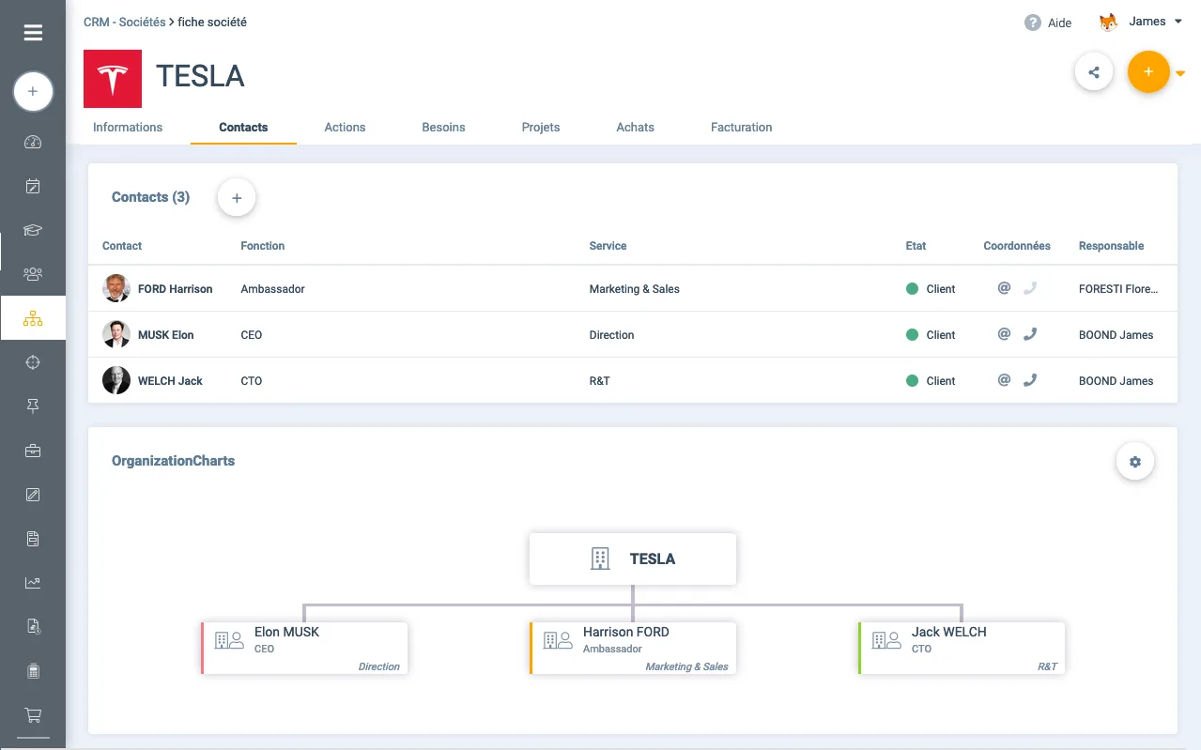
Task: Open the James user menu
Action: [1140, 22]
